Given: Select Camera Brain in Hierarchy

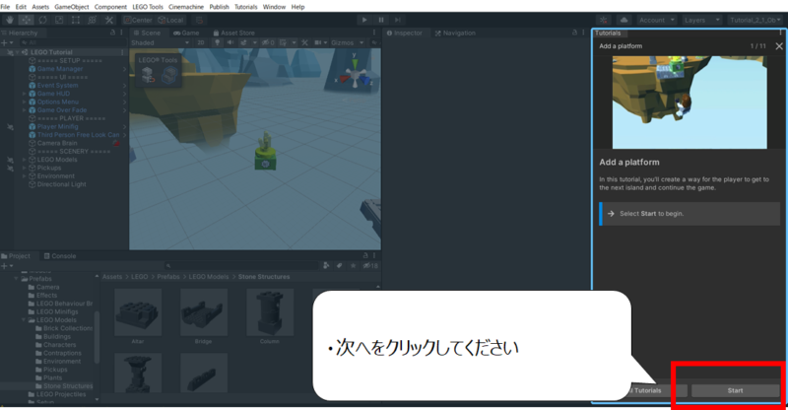Looking at the screenshot, I should pyautogui.click(x=57, y=143).
